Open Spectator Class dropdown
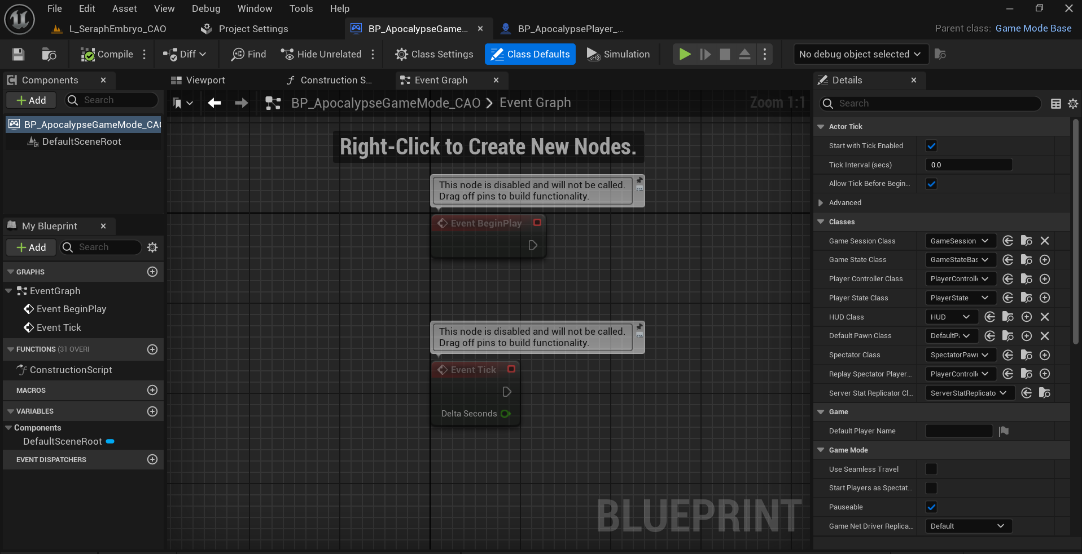 coord(960,355)
